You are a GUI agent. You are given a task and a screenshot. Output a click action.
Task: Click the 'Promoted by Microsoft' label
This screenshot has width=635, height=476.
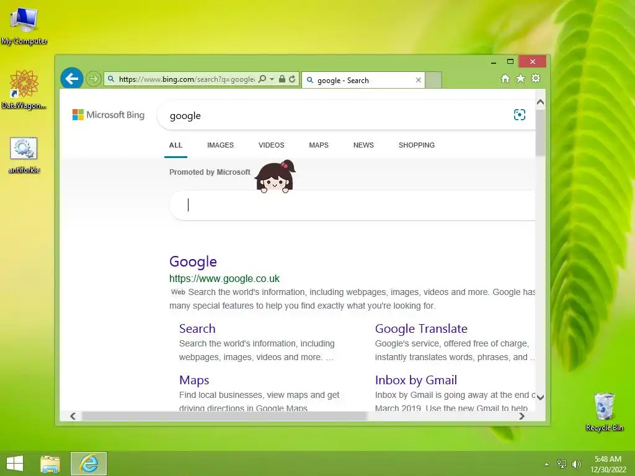210,172
